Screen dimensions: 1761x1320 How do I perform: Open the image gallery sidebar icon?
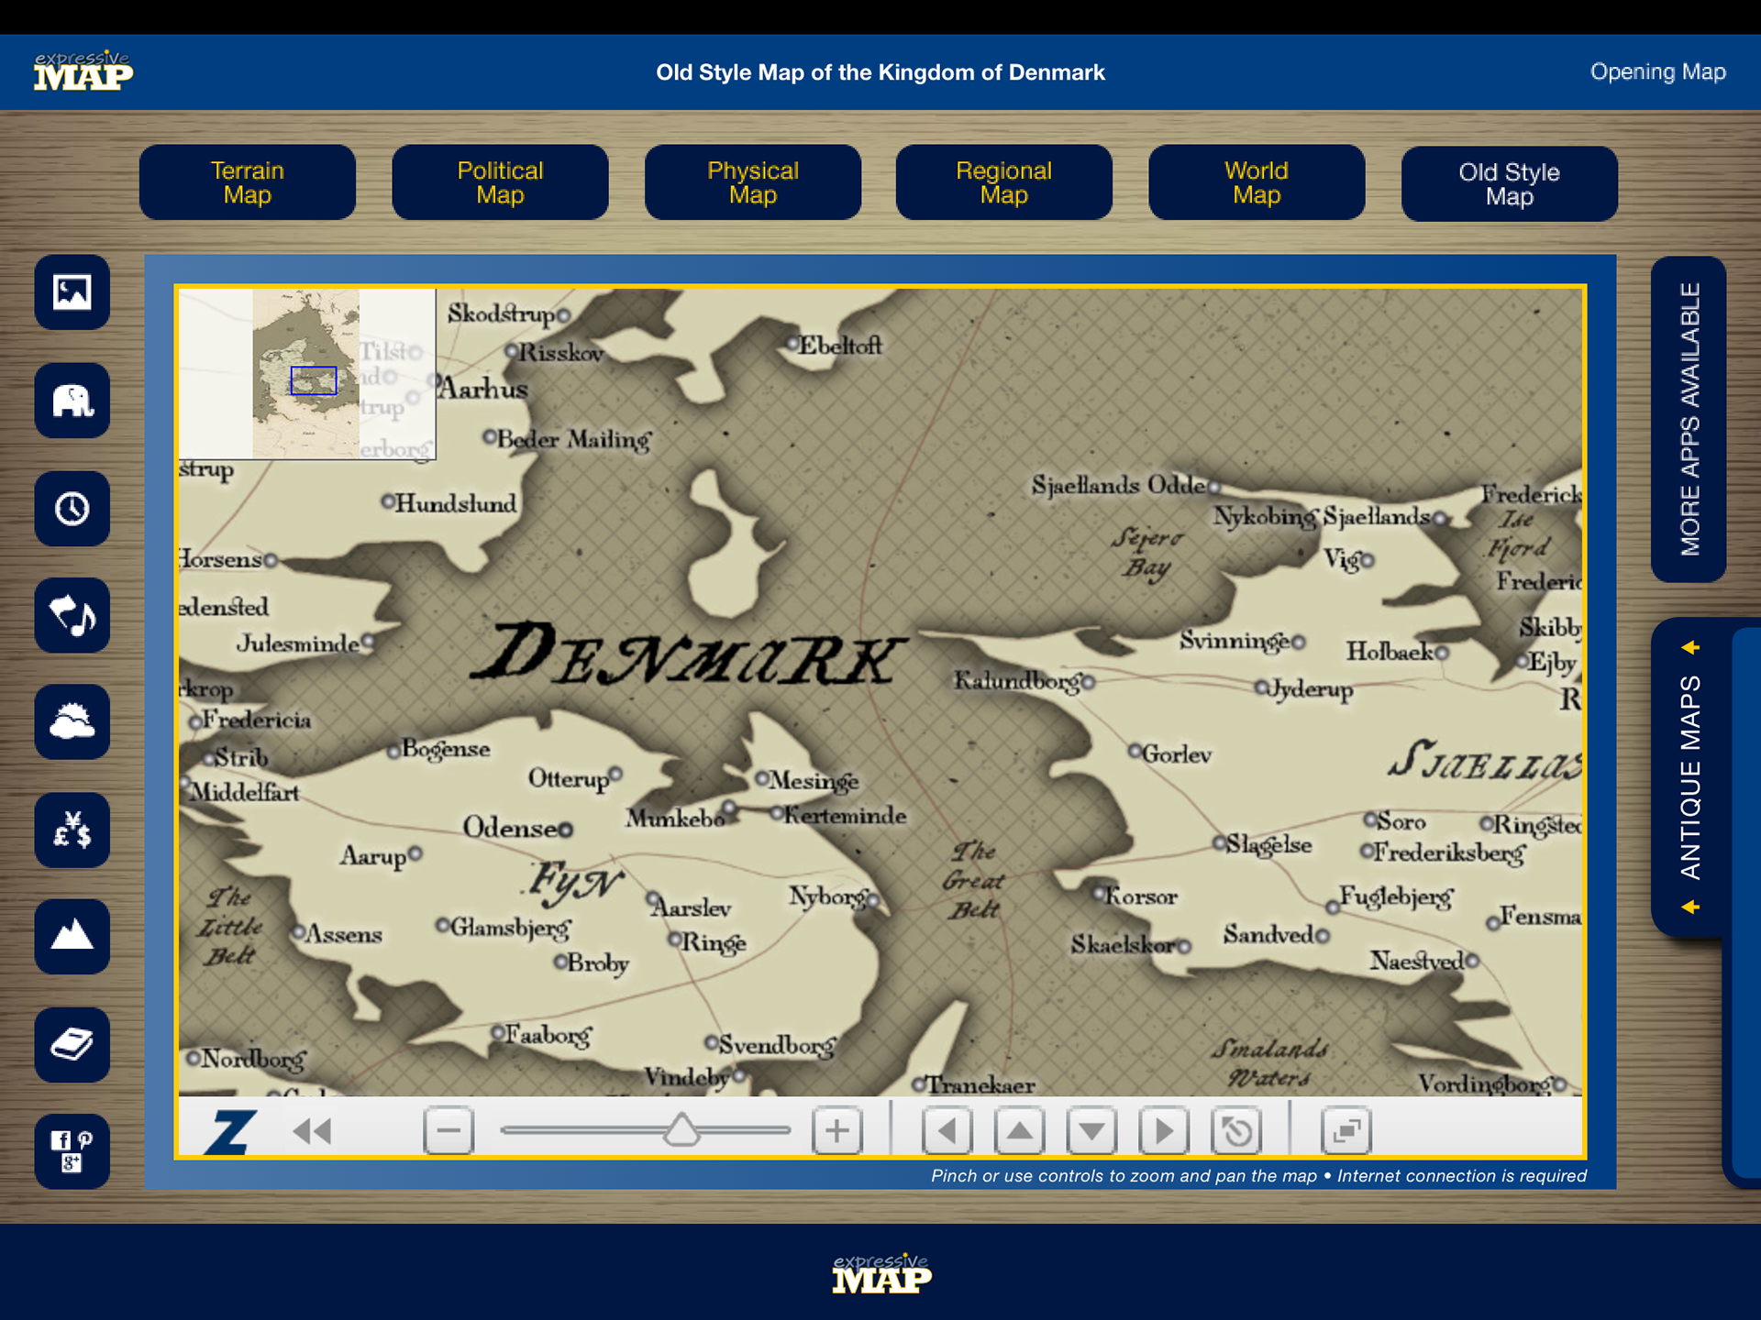[72, 292]
